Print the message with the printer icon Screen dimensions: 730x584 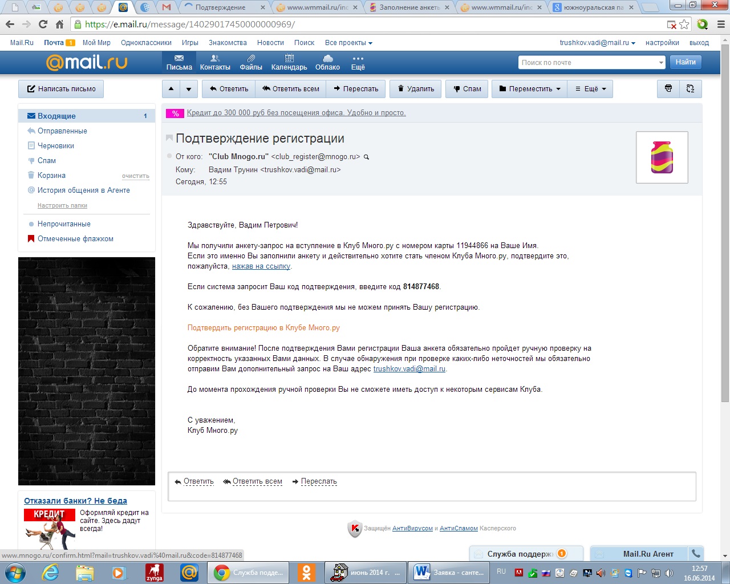[668, 89]
